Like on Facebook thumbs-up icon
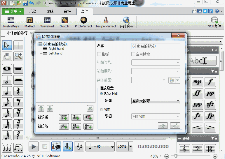Screen dimensions: 225x159 pyautogui.click(x=194, y=11)
